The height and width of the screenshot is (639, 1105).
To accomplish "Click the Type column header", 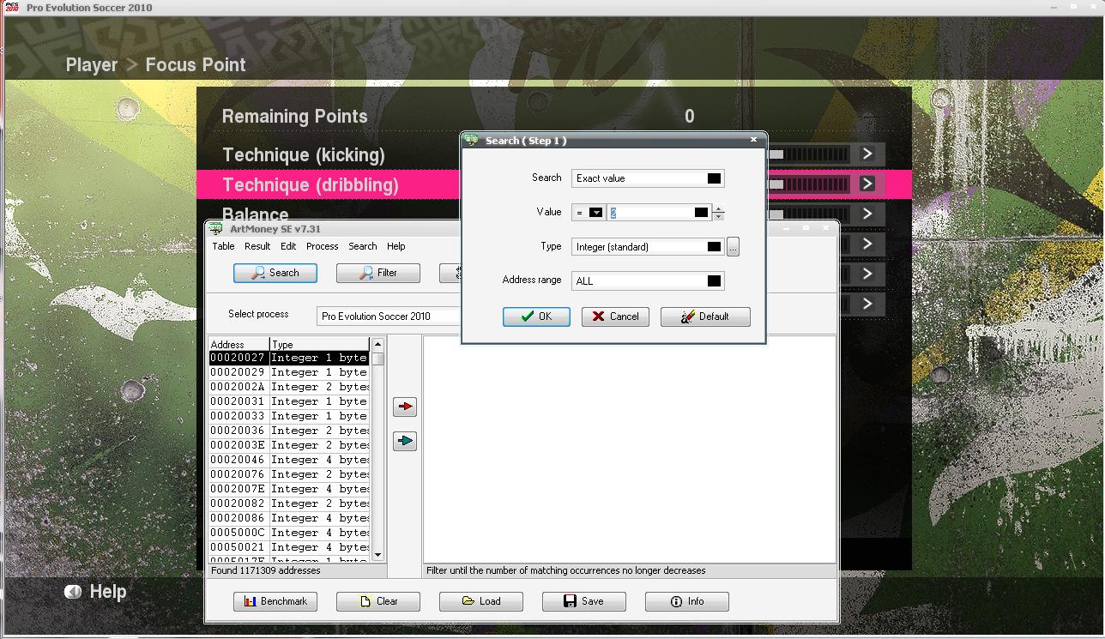I will point(319,344).
